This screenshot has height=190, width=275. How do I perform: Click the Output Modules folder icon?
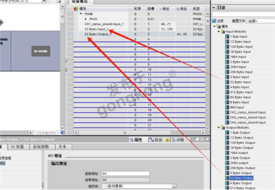click(x=223, y=127)
